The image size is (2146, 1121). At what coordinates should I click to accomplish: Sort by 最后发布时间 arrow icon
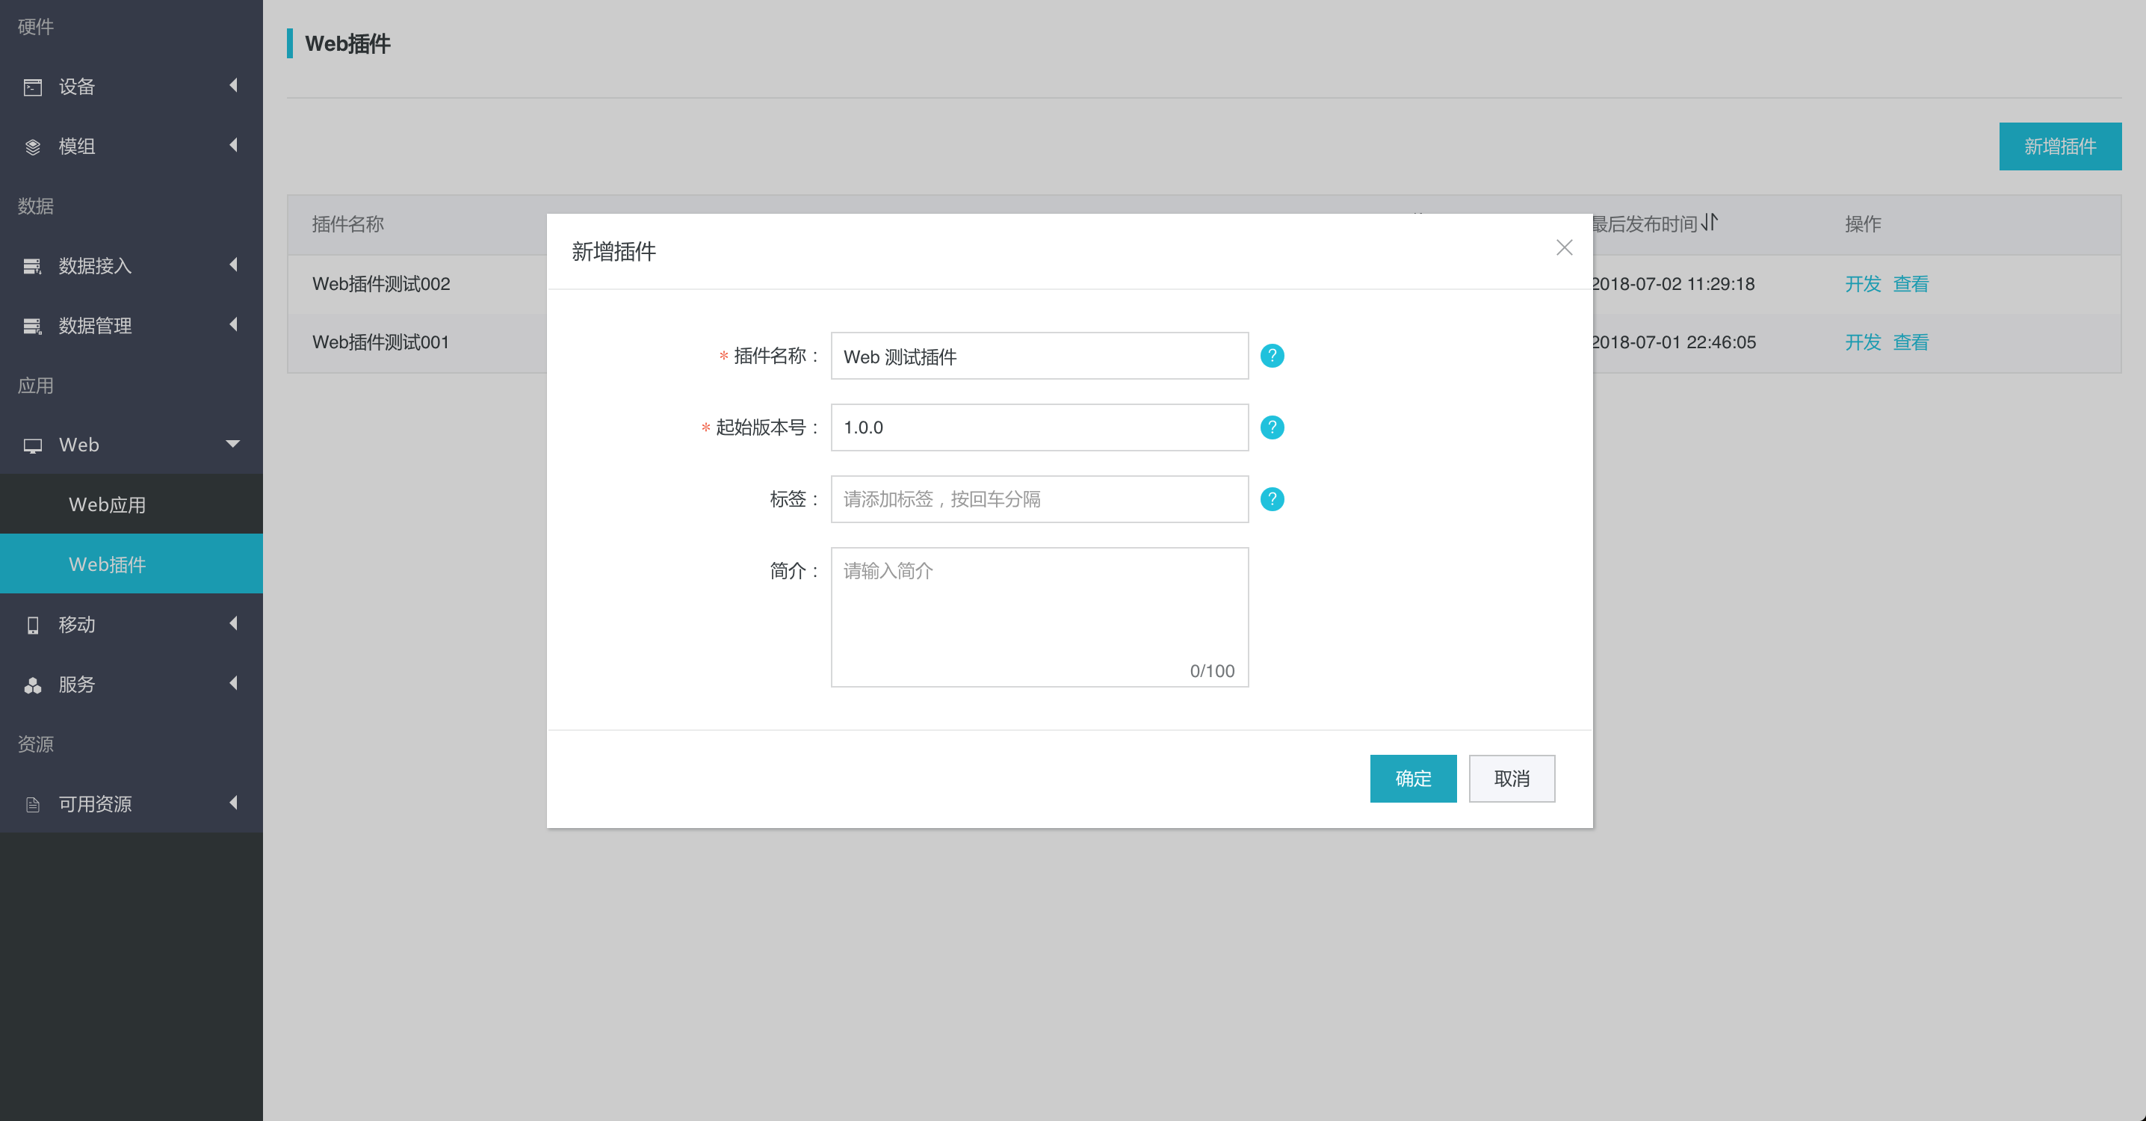pos(1710,223)
